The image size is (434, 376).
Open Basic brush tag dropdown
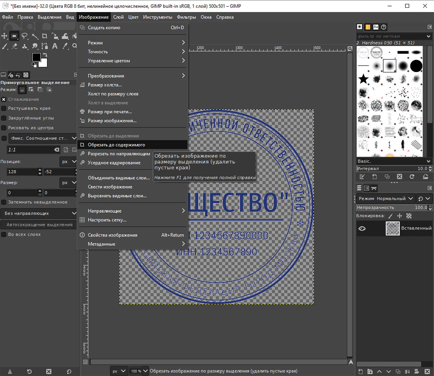394,161
